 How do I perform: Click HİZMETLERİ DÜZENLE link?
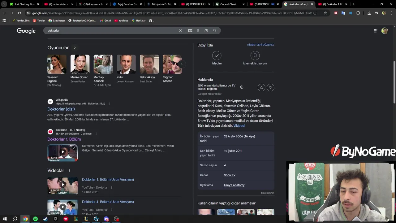click(x=260, y=45)
